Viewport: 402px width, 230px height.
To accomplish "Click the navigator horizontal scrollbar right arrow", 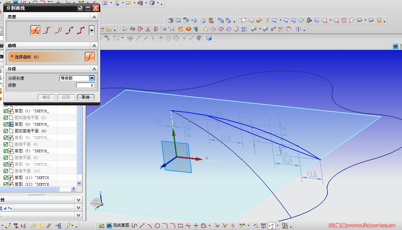I will [x=74, y=189].
